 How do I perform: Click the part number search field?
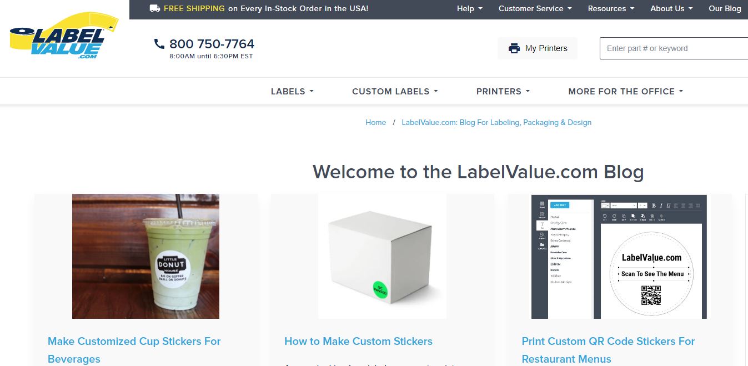coord(674,48)
